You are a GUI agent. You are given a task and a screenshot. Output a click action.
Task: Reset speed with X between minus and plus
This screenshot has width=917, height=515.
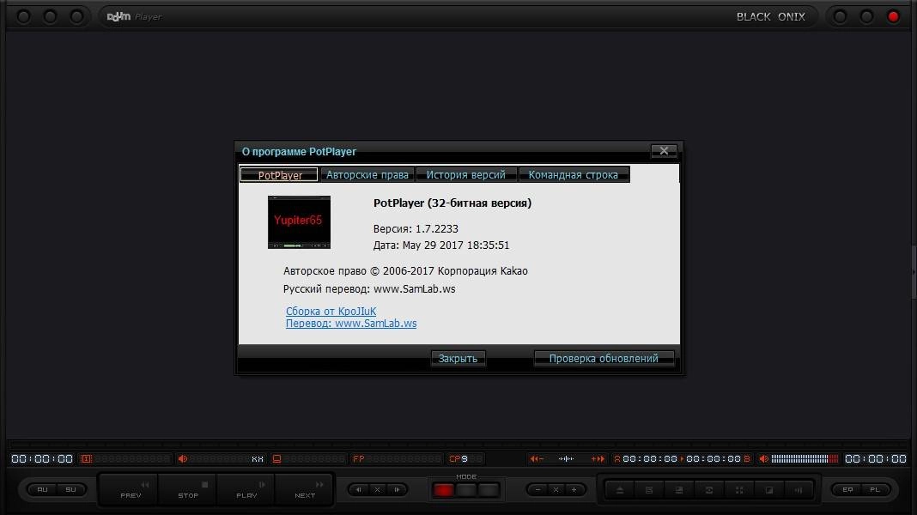[556, 490]
